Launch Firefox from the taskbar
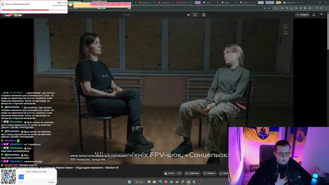Image resolution: width=329 pixels, height=185 pixels. [166, 182]
